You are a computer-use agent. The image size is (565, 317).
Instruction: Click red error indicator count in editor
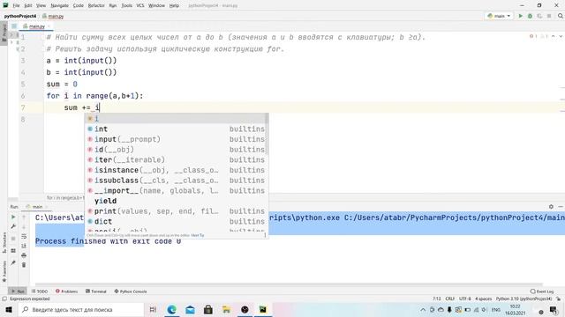click(533, 37)
